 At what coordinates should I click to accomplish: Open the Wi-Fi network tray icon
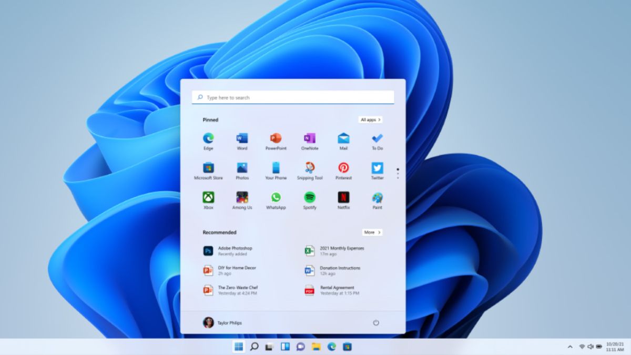(x=582, y=347)
